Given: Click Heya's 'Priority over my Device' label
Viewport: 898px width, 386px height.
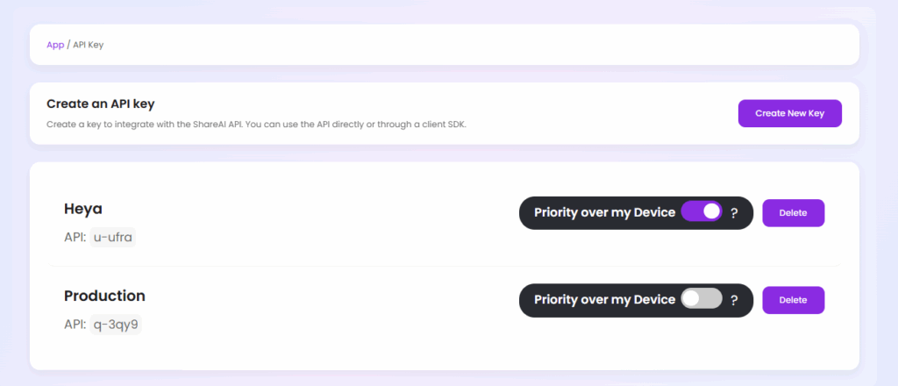Looking at the screenshot, I should click(x=604, y=212).
